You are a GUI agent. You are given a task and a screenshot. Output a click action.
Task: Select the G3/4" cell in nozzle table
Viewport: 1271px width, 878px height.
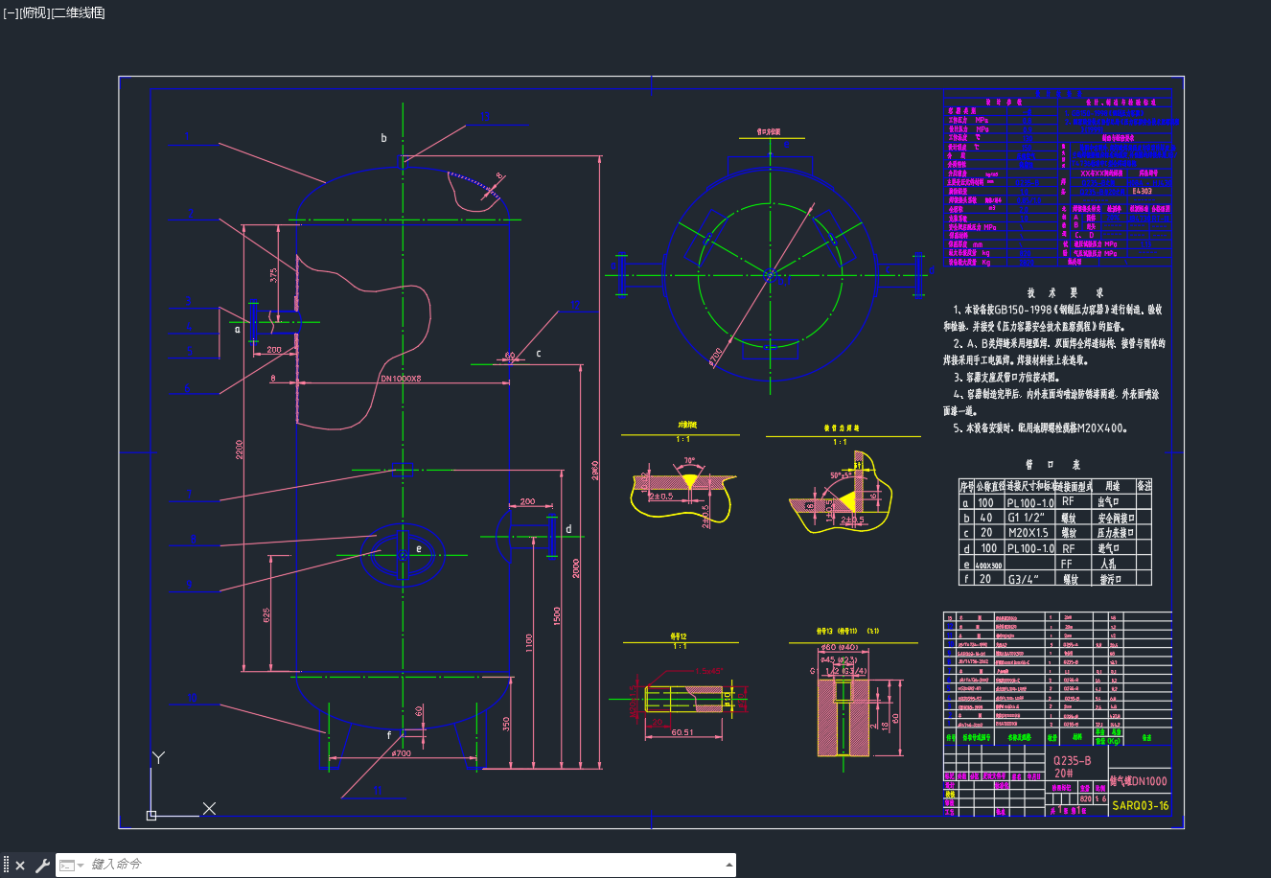[1024, 579]
